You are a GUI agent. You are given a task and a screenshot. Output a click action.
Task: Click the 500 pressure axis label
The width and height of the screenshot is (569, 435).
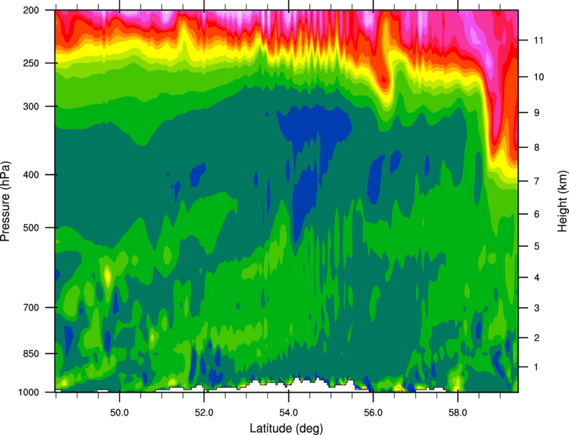(x=31, y=228)
